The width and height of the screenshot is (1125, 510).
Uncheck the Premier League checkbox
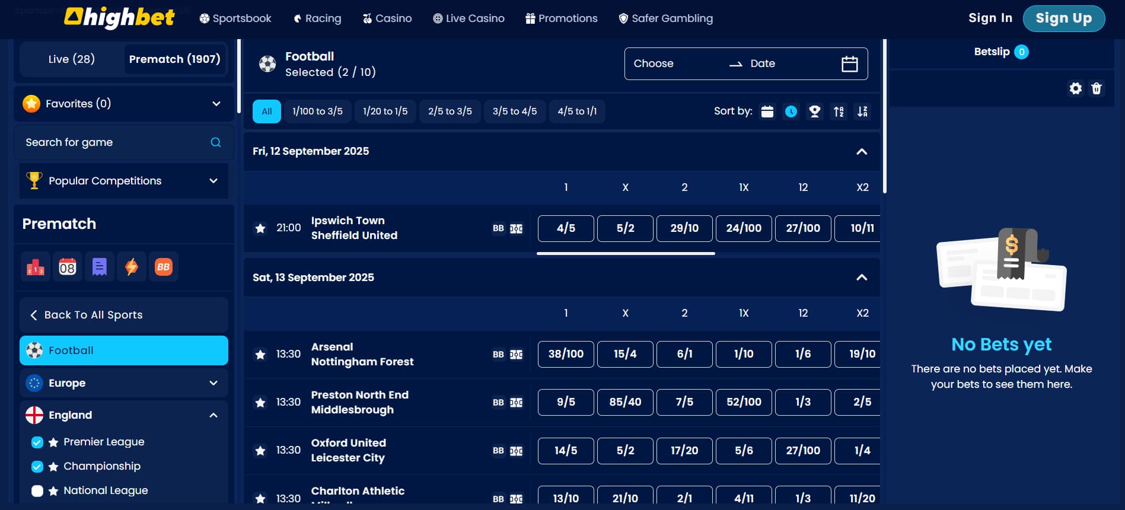tap(37, 442)
